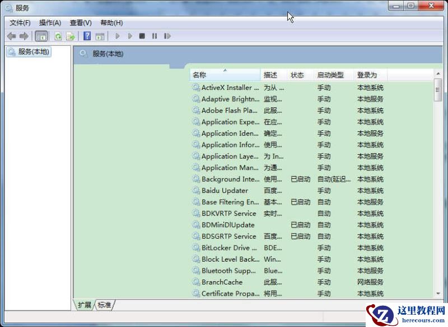Select the Baidu Updater service
This screenshot has width=448, height=327.
(x=224, y=190)
